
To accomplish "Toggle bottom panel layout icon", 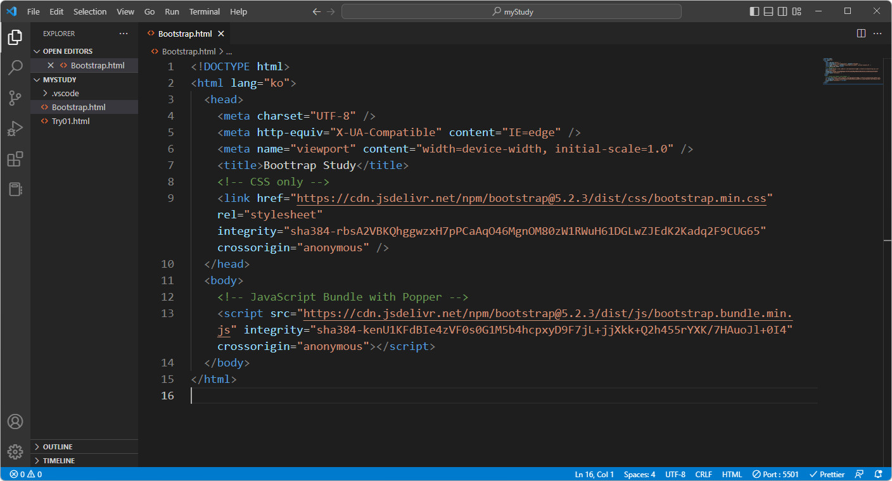I will [x=768, y=11].
